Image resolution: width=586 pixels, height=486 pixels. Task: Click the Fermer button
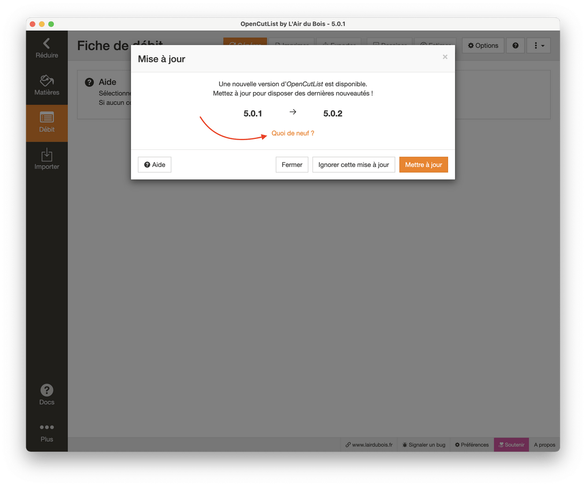click(x=292, y=165)
